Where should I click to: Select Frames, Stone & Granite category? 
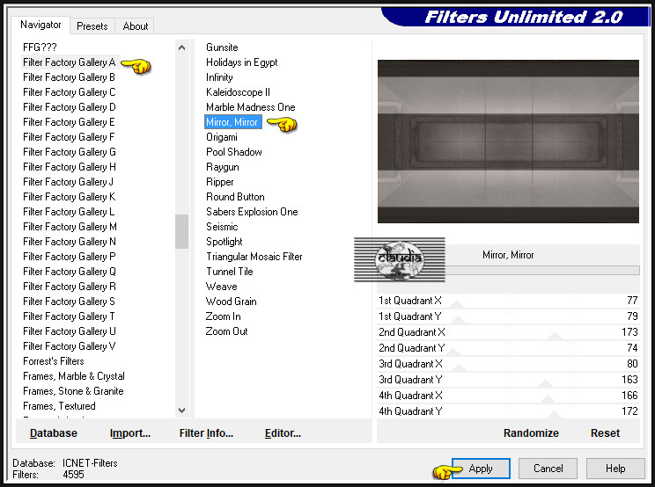click(x=73, y=391)
